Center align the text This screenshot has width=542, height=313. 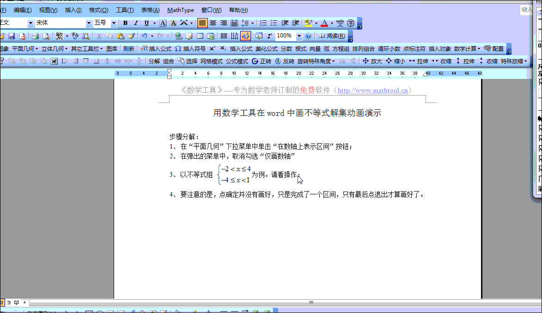coord(213,23)
